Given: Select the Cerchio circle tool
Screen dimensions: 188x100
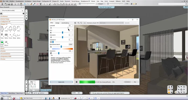Looking at the screenshot, I should point(15,29).
